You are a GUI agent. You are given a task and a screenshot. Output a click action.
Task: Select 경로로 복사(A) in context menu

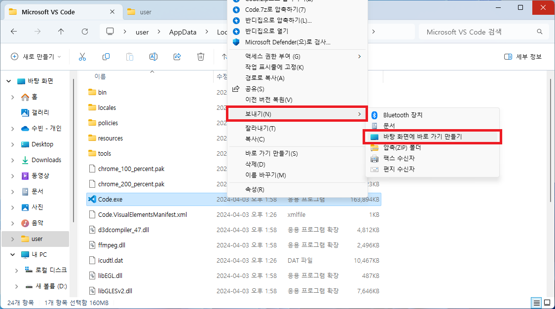click(297, 78)
